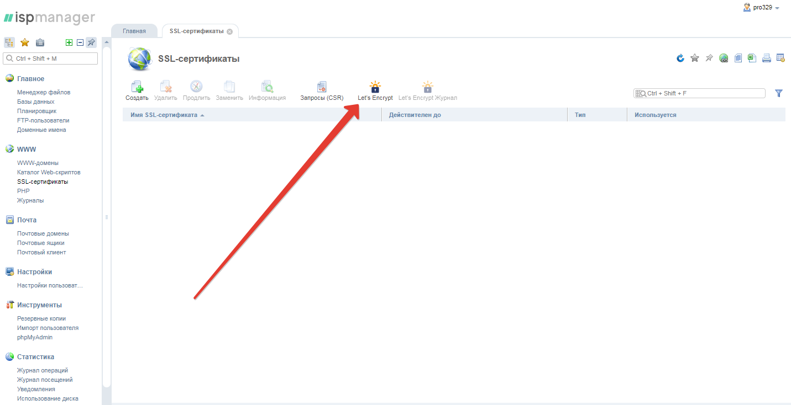Select the SSL-сертификаты tab
791x405 pixels.
[x=196, y=31]
